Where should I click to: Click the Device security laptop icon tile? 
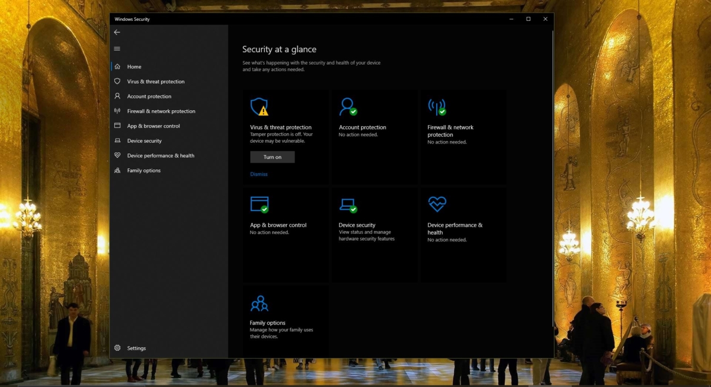point(347,205)
